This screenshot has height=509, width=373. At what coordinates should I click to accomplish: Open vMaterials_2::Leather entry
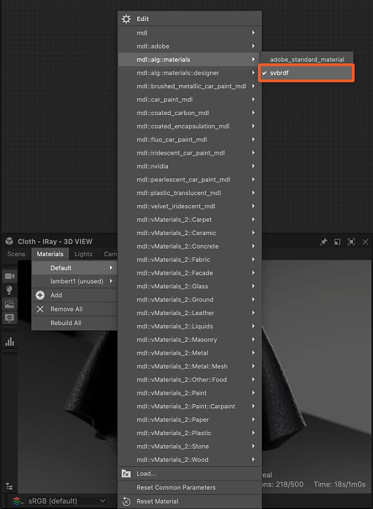190,313
